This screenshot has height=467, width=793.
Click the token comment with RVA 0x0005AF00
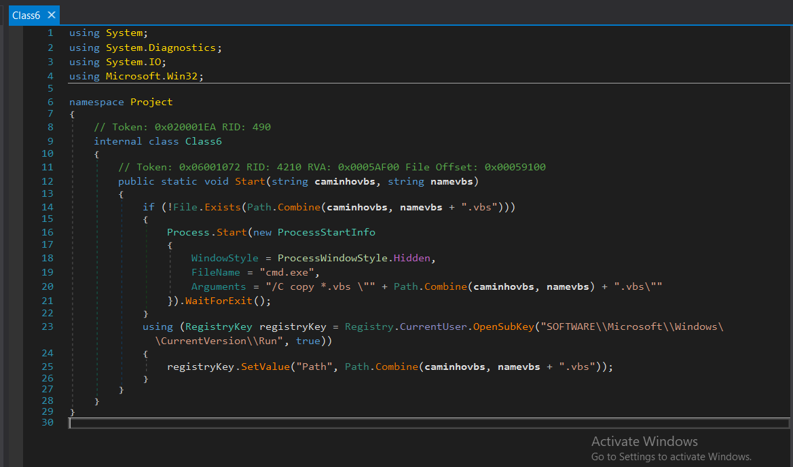click(332, 167)
